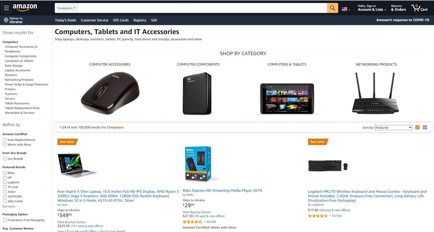Viewport: 434px width, 232px height.
Task: Open the Roku Express HD Streaming link
Action: pos(222,191)
